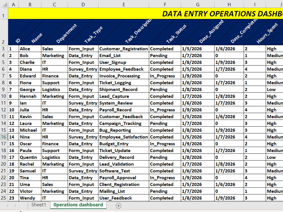283x212 pixels.
Task: Click the Client_Registration cell
Action: pyautogui.click(x=124, y=184)
